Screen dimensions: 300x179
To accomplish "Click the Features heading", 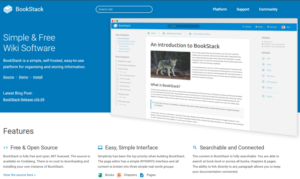I will click(18, 131).
